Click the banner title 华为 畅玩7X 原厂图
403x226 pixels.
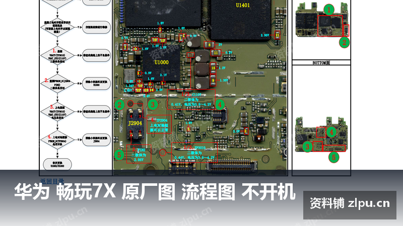pyautogui.click(x=95, y=192)
